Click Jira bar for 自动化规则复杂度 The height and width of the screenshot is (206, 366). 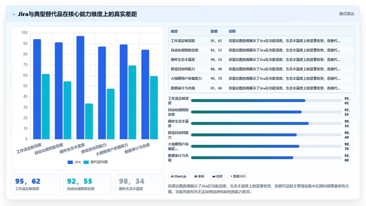59,91
